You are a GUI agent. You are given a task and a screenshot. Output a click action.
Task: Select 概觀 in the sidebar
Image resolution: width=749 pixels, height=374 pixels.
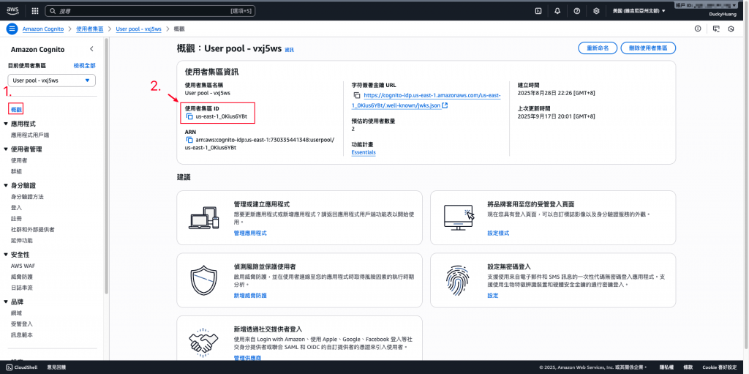click(x=16, y=110)
